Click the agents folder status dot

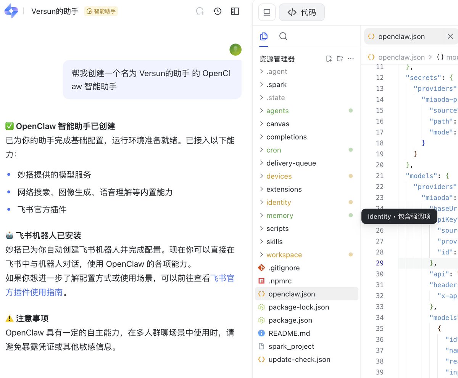pyautogui.click(x=351, y=111)
